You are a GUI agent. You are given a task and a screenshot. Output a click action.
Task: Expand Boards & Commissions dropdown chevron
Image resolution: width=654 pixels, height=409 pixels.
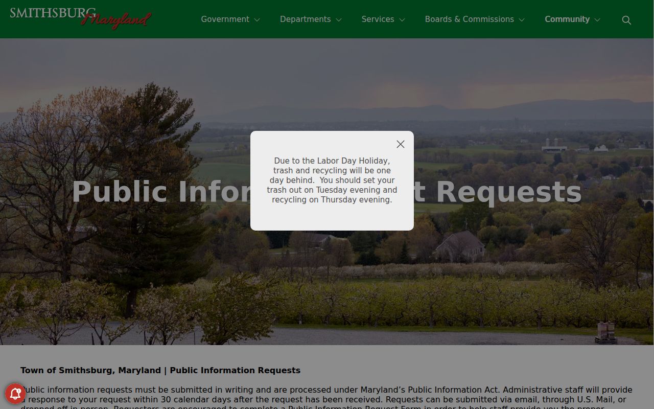[522, 20]
